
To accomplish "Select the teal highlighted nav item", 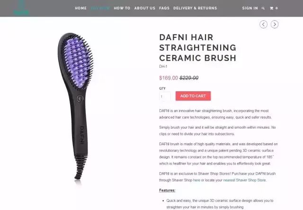I will click(x=100, y=8).
